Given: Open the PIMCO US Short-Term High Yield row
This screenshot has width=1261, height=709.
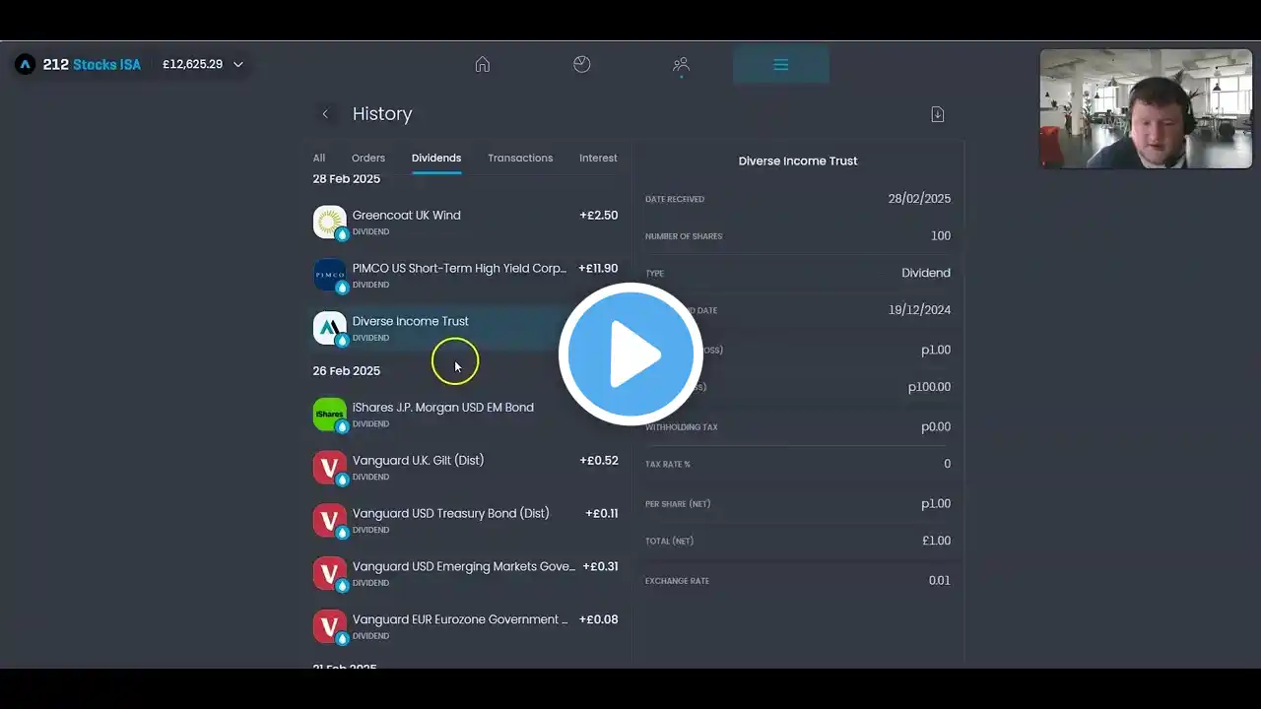Looking at the screenshot, I should click(466, 276).
